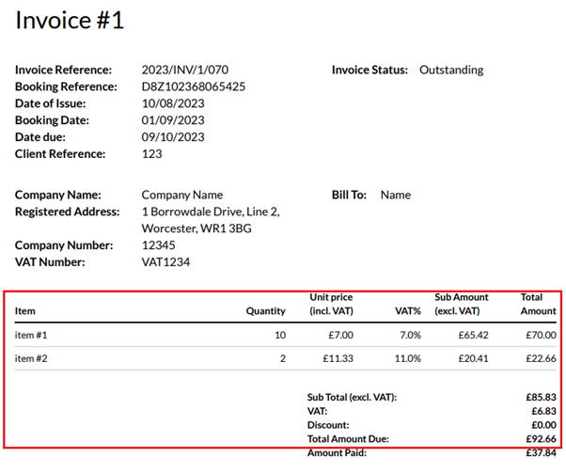Select the VAT number VAT1234

pos(165,262)
